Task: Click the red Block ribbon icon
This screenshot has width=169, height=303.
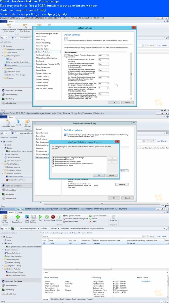Action: click(53, 217)
